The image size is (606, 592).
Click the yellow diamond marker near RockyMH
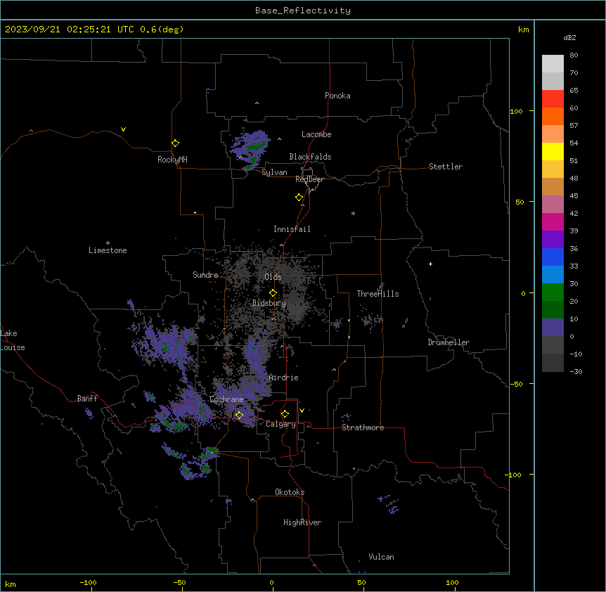pyautogui.click(x=176, y=143)
